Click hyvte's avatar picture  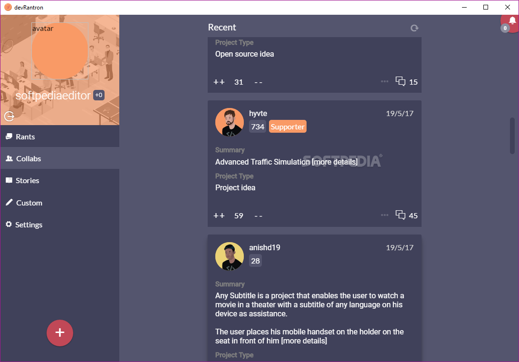tap(230, 122)
